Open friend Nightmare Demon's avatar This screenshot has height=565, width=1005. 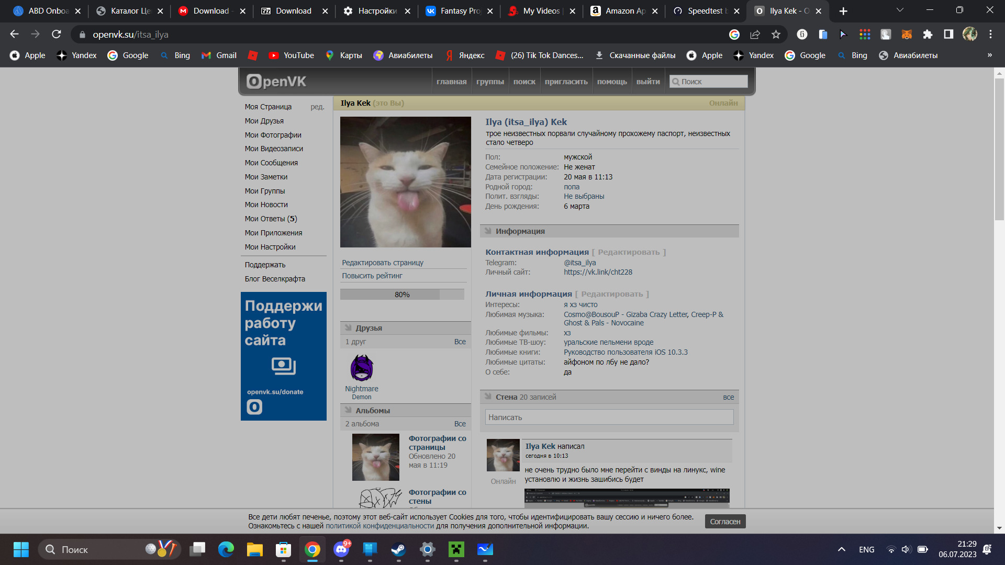[x=362, y=368]
